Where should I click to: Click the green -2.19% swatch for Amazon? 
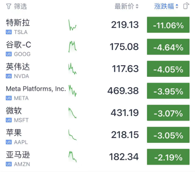coord(168,157)
